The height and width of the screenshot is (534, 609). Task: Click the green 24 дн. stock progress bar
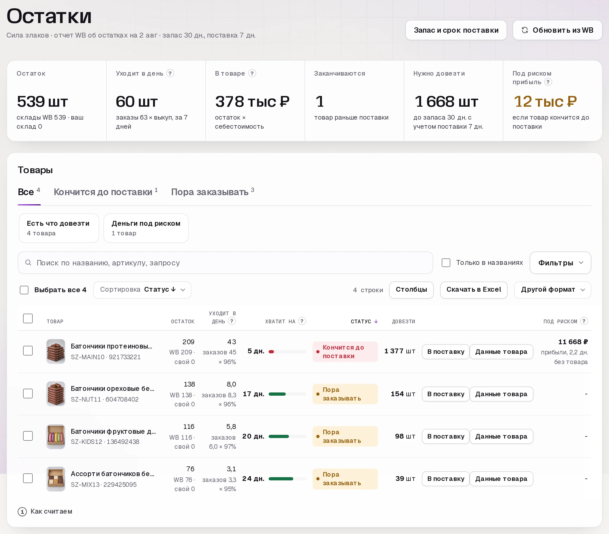287,479
